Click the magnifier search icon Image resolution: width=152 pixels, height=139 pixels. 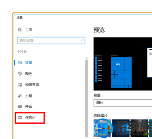(82, 40)
